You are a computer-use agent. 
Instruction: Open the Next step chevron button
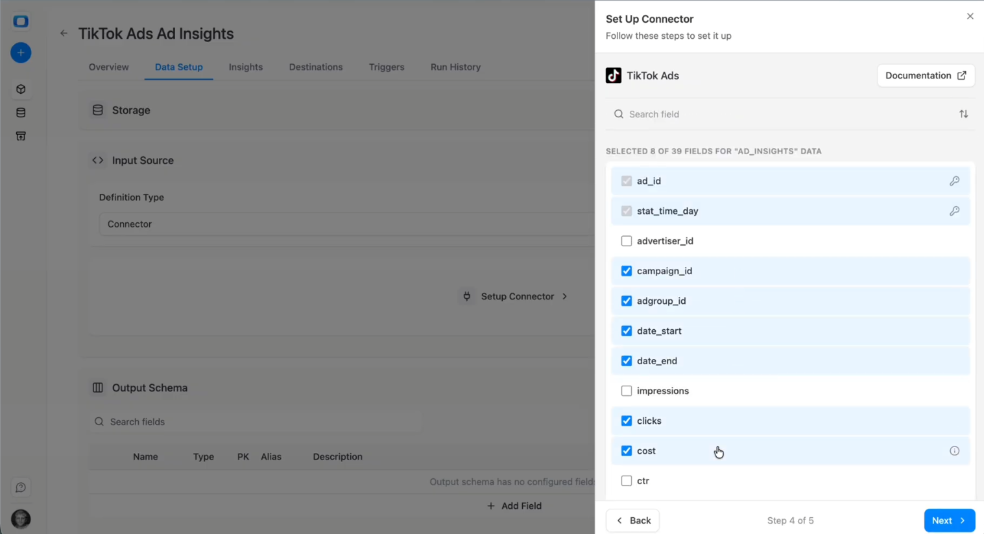949,520
